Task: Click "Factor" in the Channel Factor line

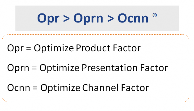Action: (x=136, y=88)
